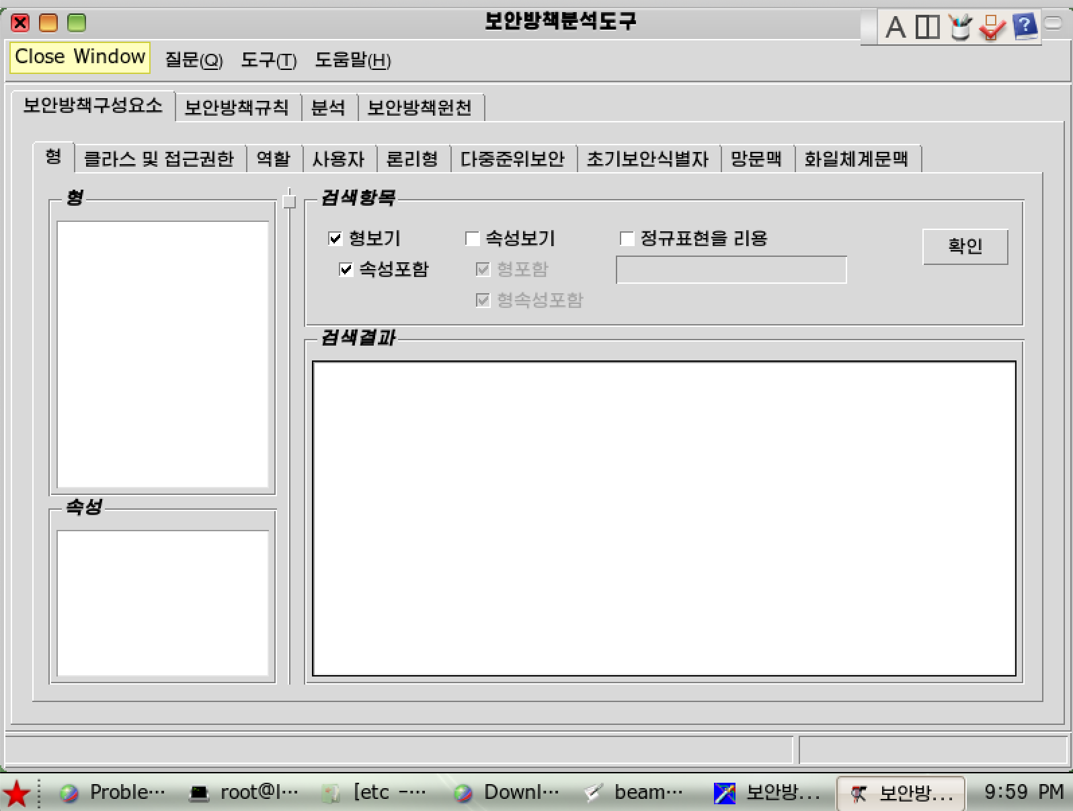Click the greyed-out 형포함 checkbox
Image resolution: width=1073 pixels, height=811 pixels.
482,270
